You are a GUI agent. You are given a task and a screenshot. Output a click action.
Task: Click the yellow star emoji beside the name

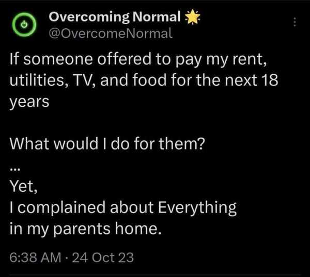192,18
